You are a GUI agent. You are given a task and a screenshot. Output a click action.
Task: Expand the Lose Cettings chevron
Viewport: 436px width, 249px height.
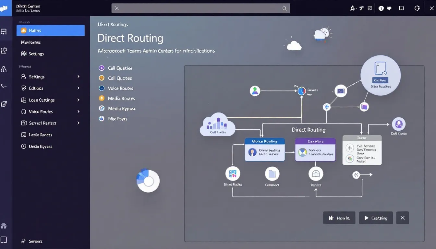[79, 100]
